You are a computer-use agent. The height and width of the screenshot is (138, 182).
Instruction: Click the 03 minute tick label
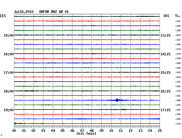point(43,130)
